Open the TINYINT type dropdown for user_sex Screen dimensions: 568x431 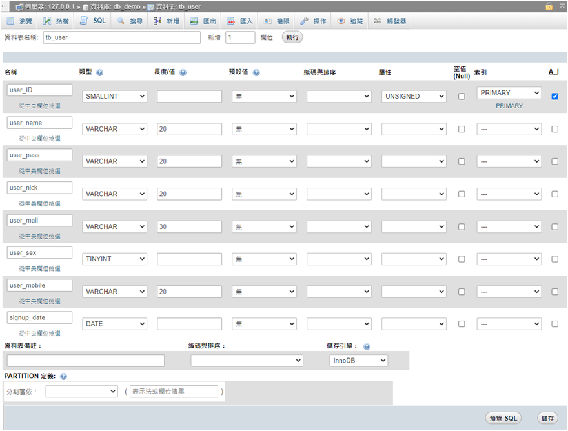click(114, 259)
